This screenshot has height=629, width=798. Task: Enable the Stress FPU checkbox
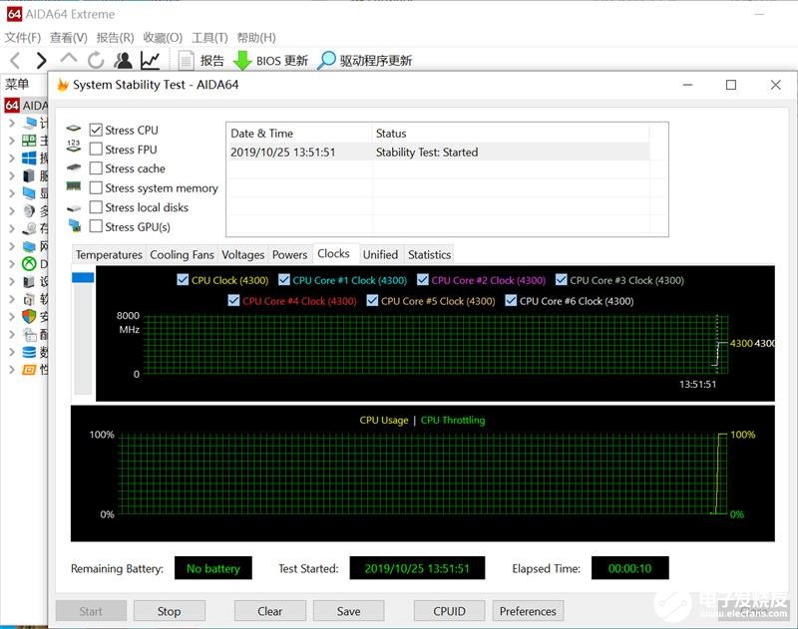pyautogui.click(x=96, y=149)
